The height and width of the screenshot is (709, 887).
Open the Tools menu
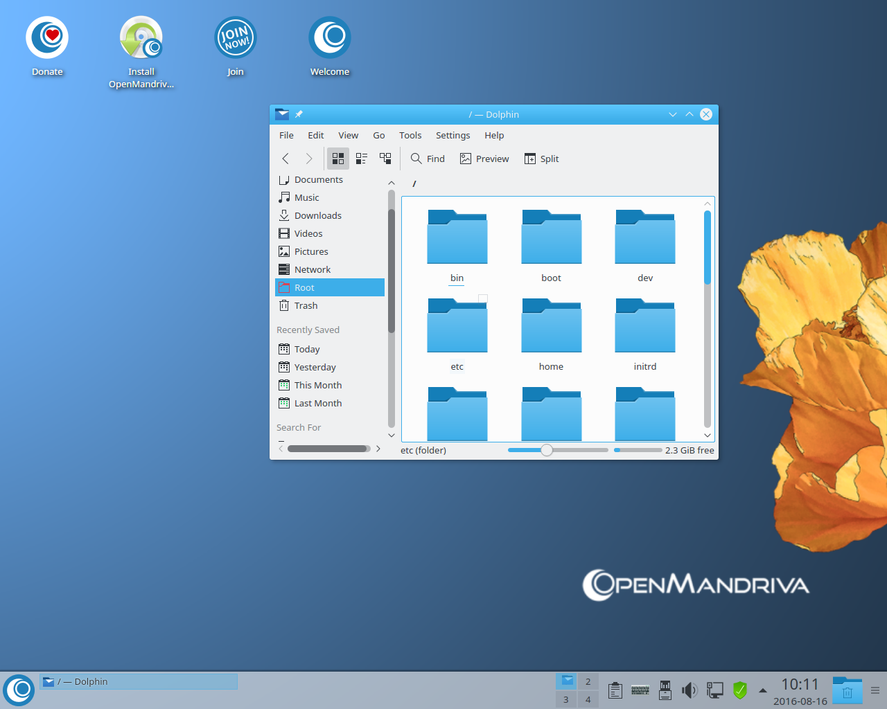click(x=410, y=135)
